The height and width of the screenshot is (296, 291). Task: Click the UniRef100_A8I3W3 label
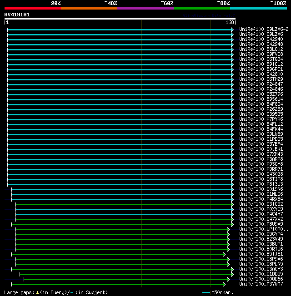click(x=261, y=184)
